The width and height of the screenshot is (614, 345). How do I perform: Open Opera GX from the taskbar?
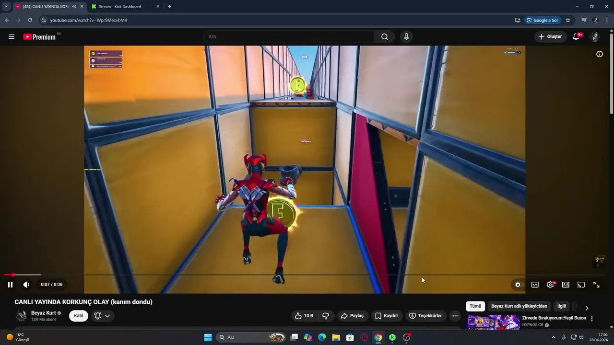(x=364, y=337)
